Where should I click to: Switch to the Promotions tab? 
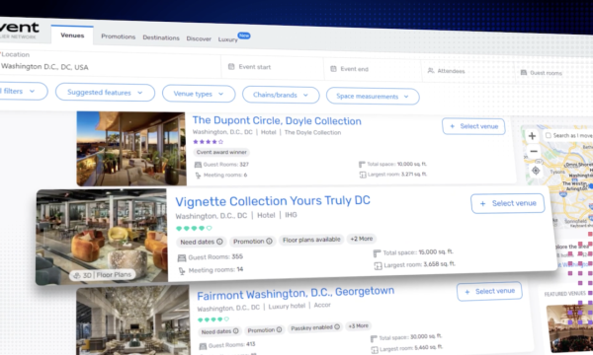[118, 36]
